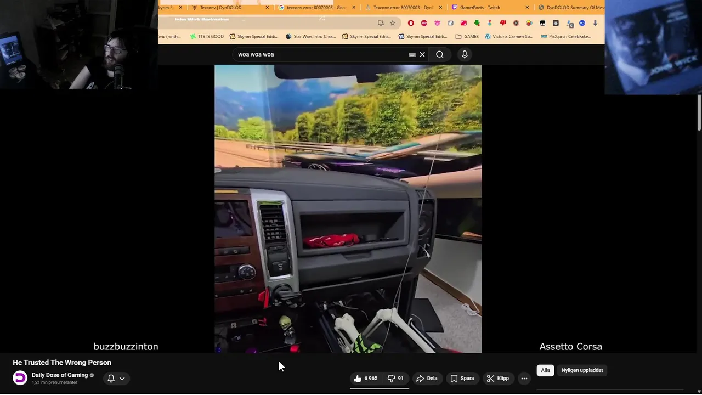Image resolution: width=702 pixels, height=395 pixels.
Task: Open the ABP adblock extension icon
Action: (x=424, y=23)
